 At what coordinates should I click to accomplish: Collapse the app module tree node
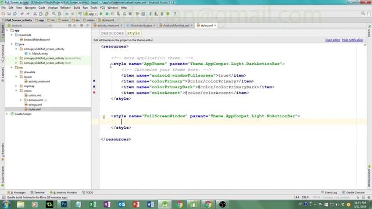coord(7,30)
